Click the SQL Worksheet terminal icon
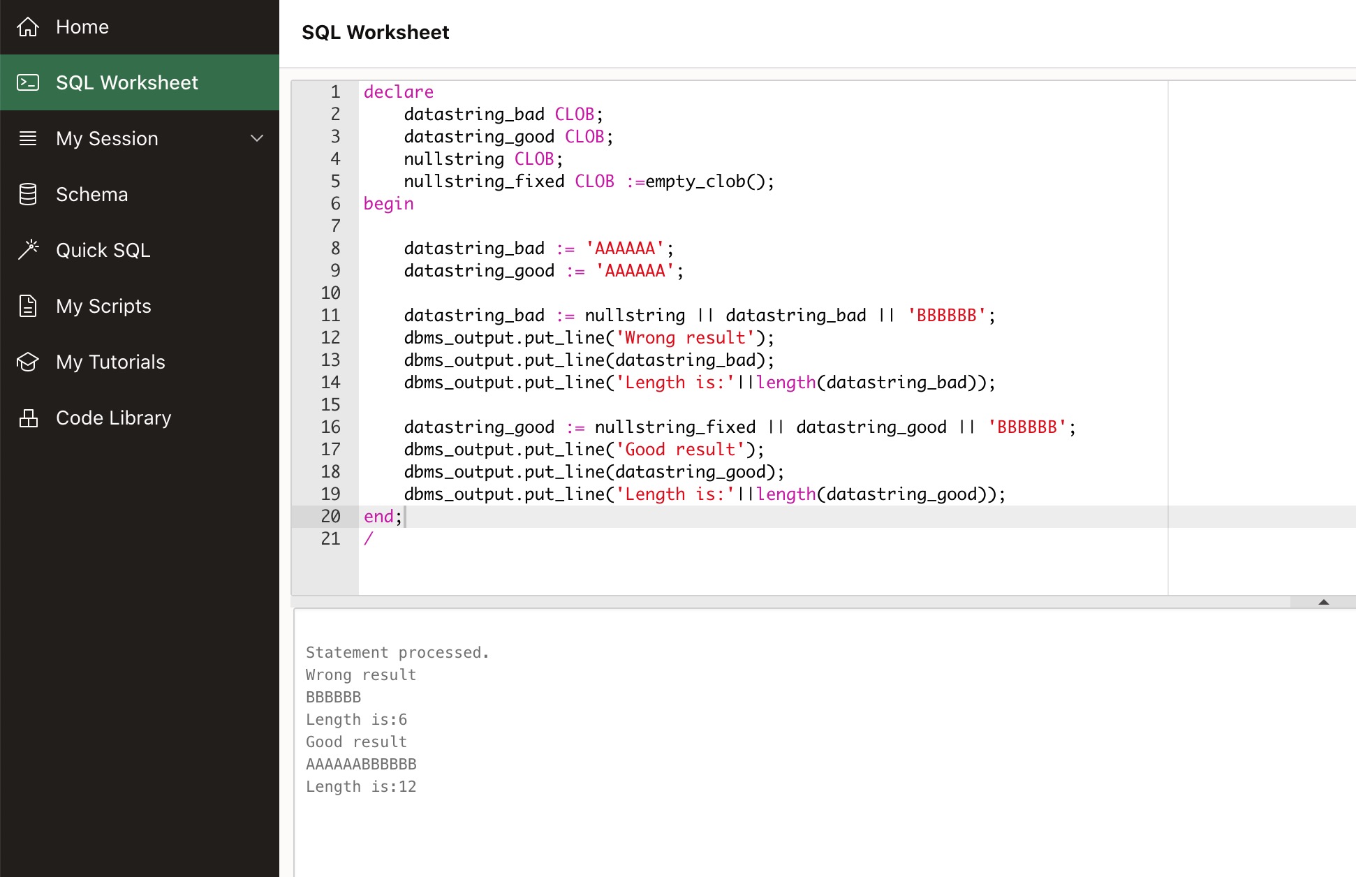1356x877 pixels. (x=28, y=82)
